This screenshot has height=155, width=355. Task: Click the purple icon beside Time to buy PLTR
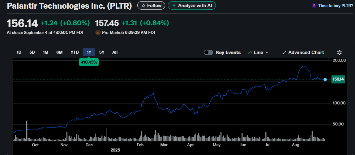(314, 6)
